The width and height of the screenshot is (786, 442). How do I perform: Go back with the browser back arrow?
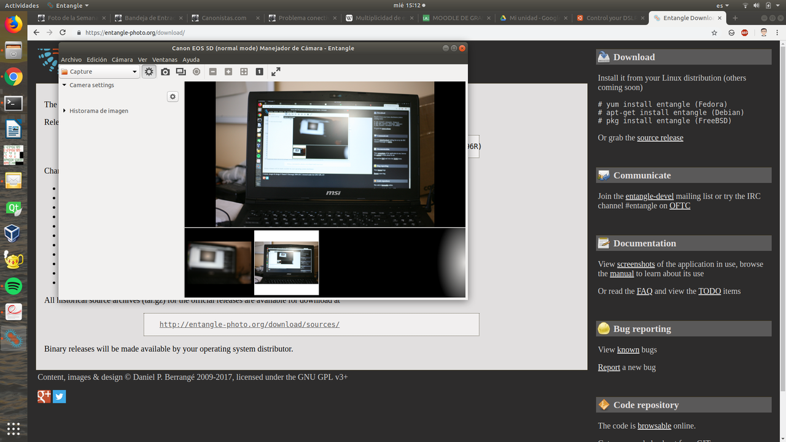(x=37, y=33)
